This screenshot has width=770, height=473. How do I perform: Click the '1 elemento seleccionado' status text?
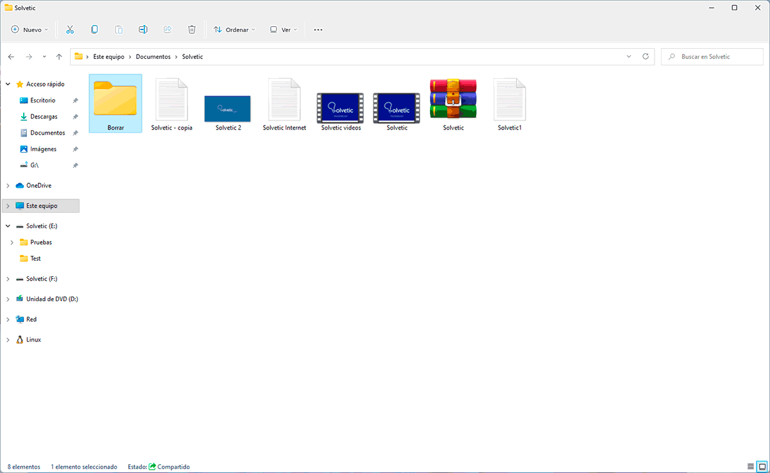[x=84, y=467]
